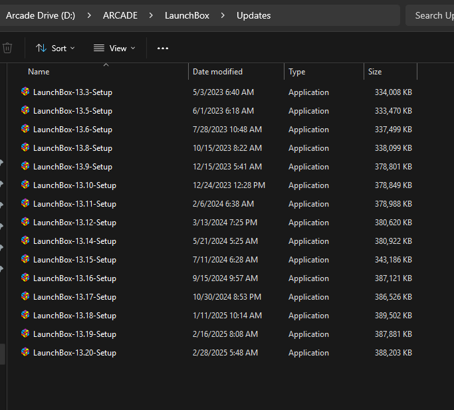Click date 7/28/2023 10:48 AM
This screenshot has width=454, height=410.
click(227, 130)
